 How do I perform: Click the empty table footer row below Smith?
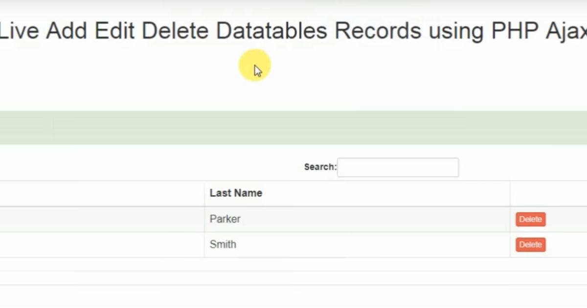(x=293, y=264)
